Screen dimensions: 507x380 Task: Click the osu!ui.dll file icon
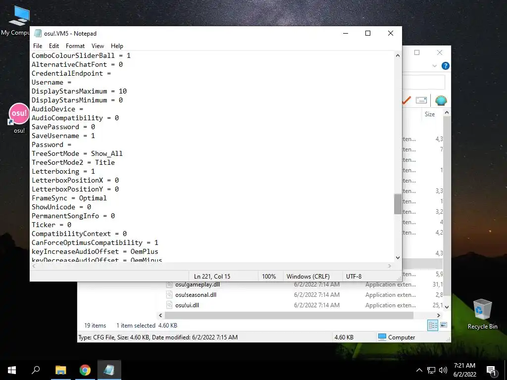169,305
